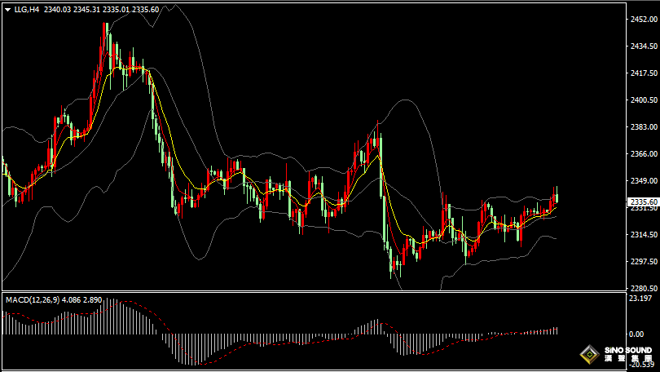Viewport: 660px width, 372px height.
Task: Click the 2366.00 price scale label
Action: pos(643,154)
